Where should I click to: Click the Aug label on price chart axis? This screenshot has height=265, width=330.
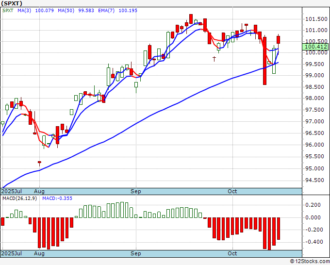39,191
